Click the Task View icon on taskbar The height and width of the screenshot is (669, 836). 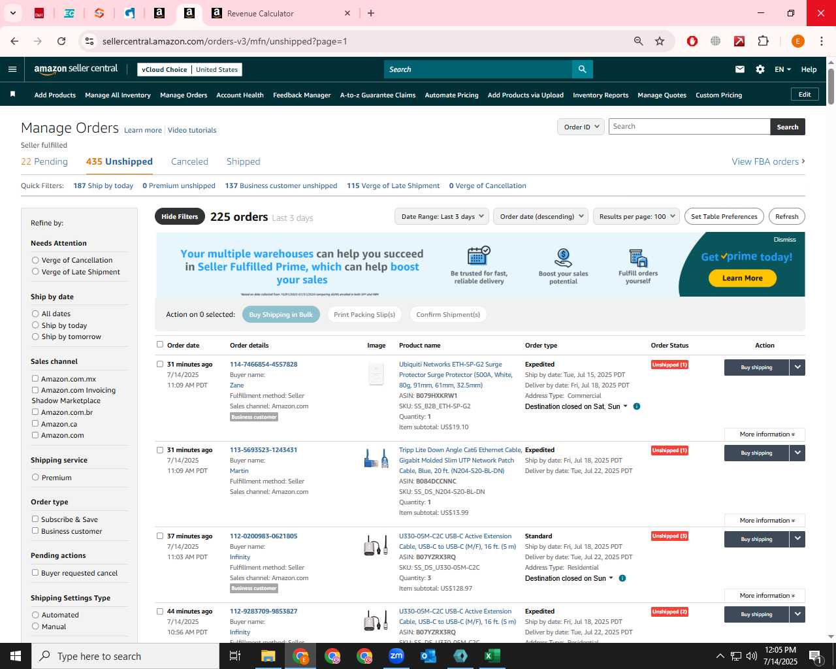pos(235,656)
